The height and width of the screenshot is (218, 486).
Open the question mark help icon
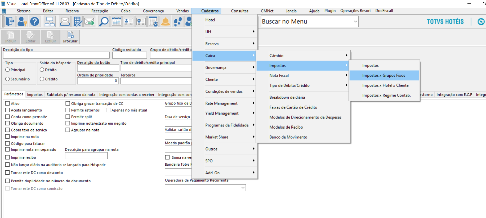tap(34, 21)
